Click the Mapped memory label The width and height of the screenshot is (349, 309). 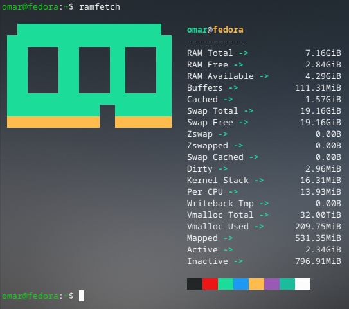[202, 238]
